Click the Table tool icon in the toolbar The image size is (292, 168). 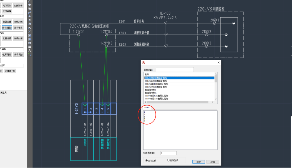[x=30, y=47]
